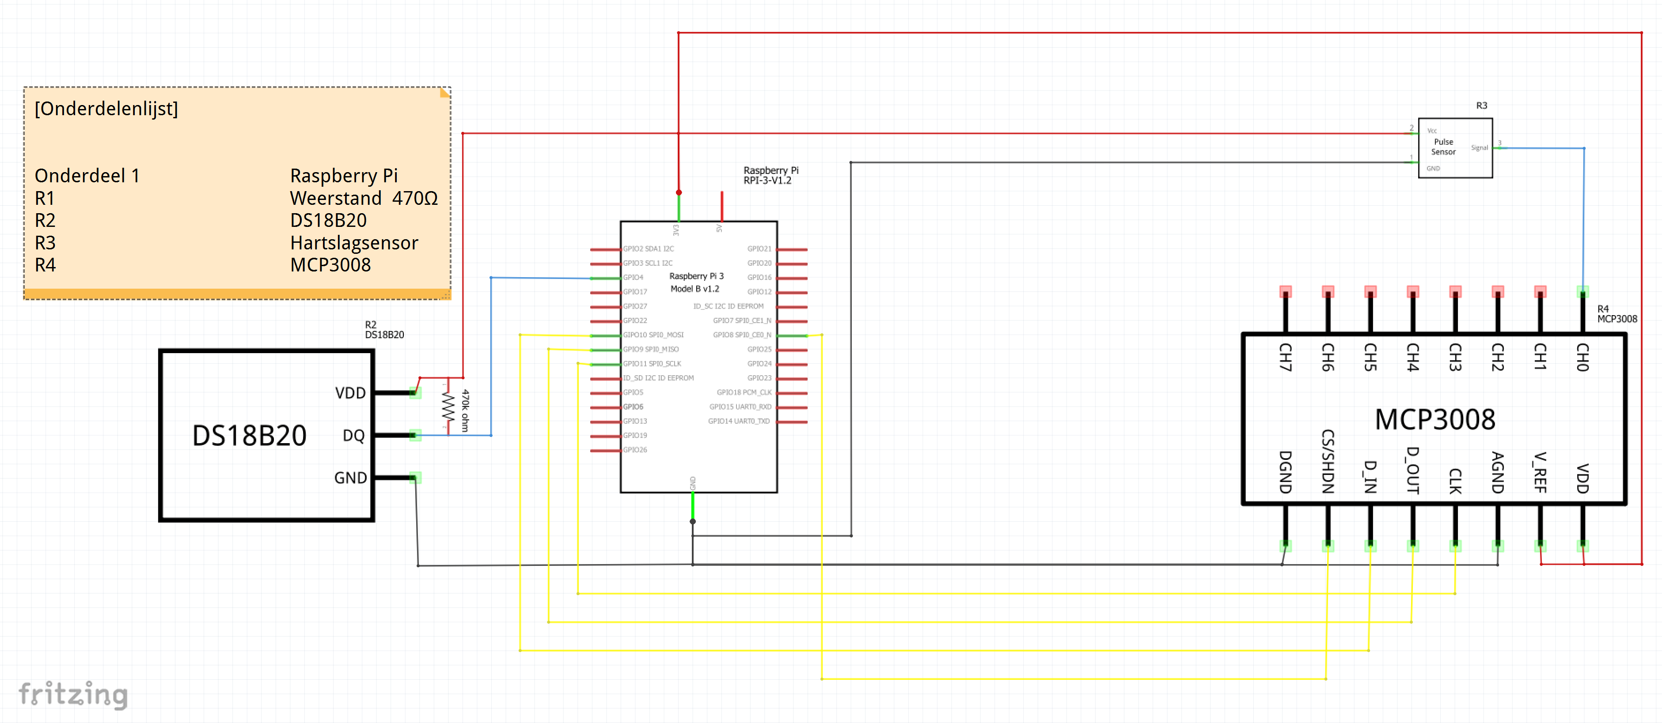Screen dimensions: 1662x723
Task: Click the GPIO9 SPI0_MISO pin
Action: (606, 349)
